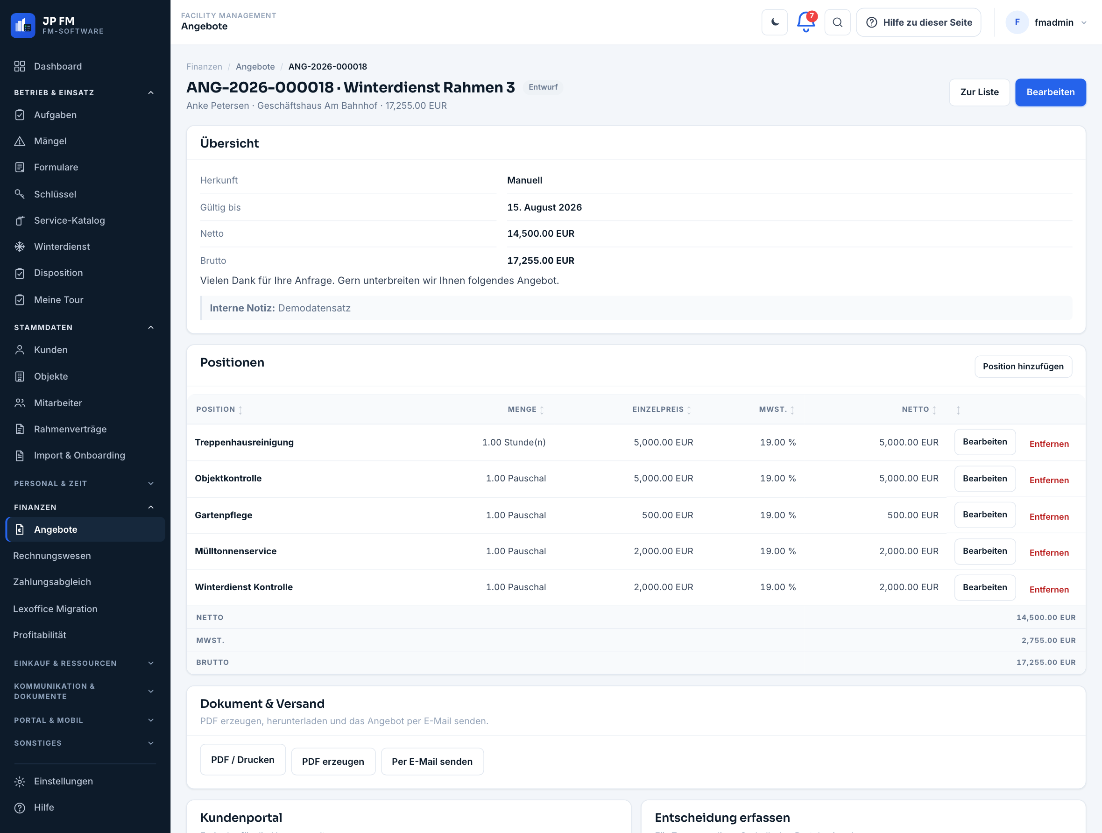This screenshot has height=833, width=1102.
Task: Expand the Sonstiges section
Action: coord(151,743)
